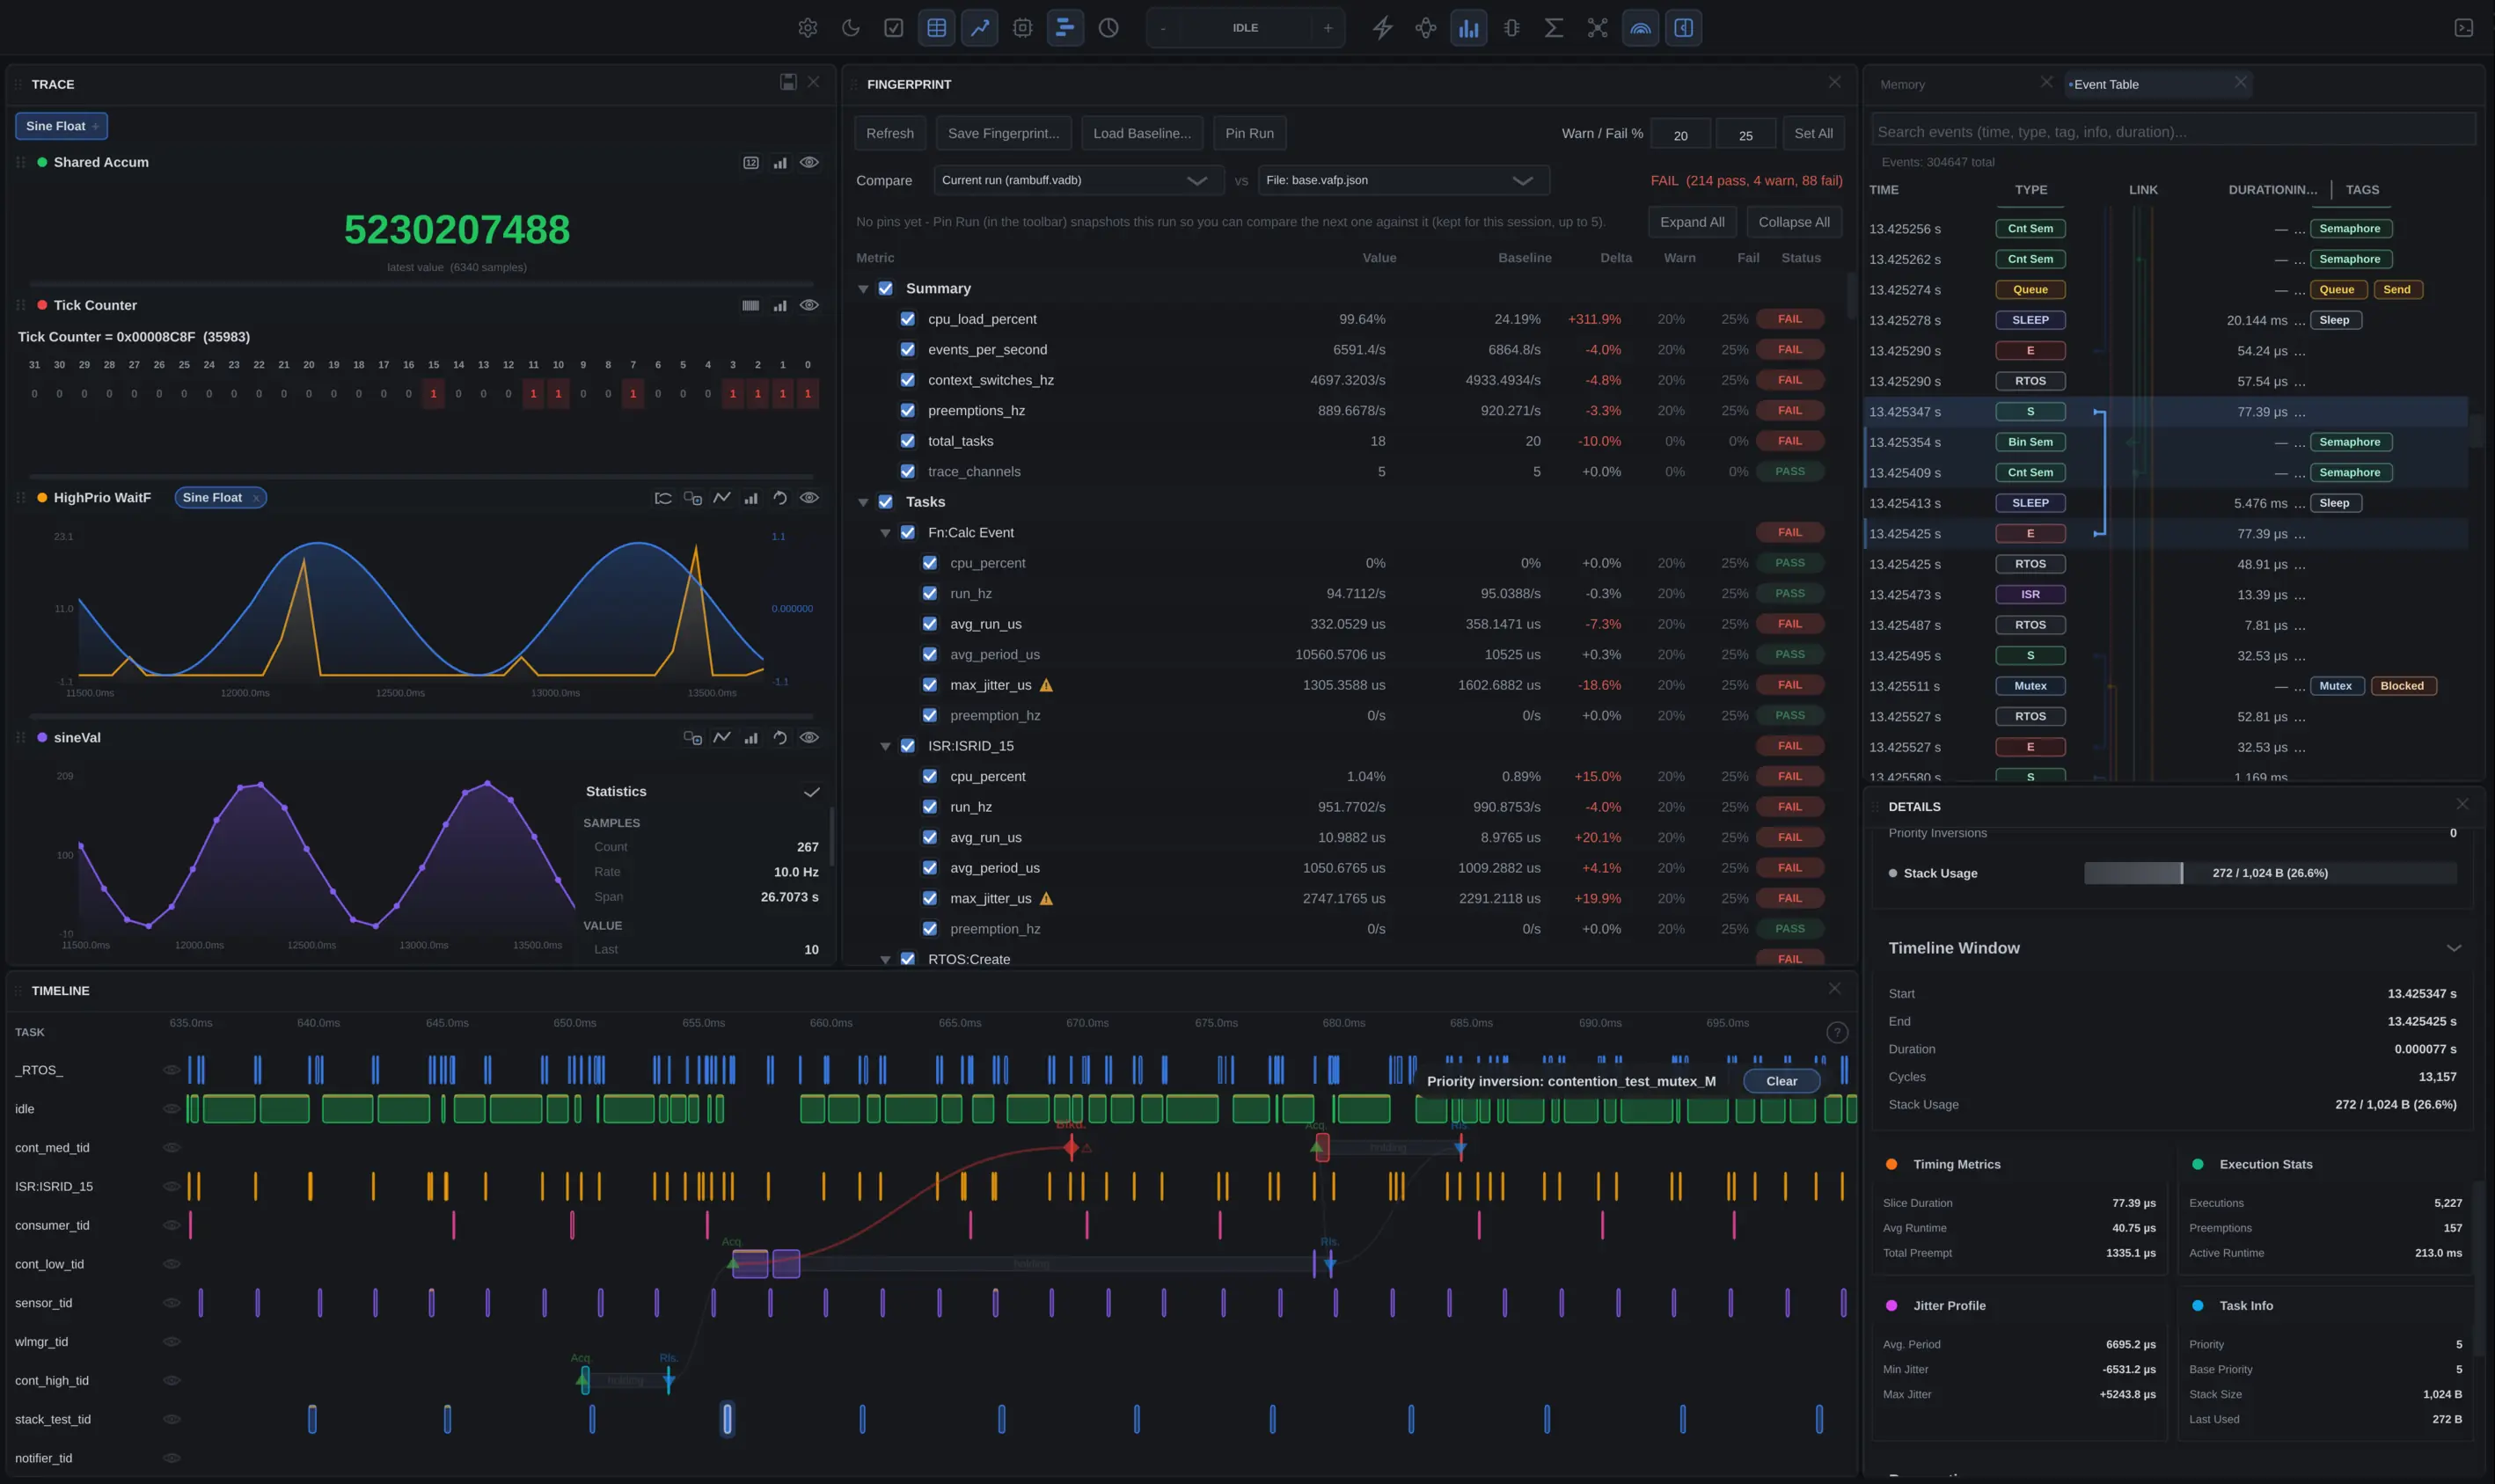Toggle visibility eye of Shared Accum

click(x=810, y=162)
